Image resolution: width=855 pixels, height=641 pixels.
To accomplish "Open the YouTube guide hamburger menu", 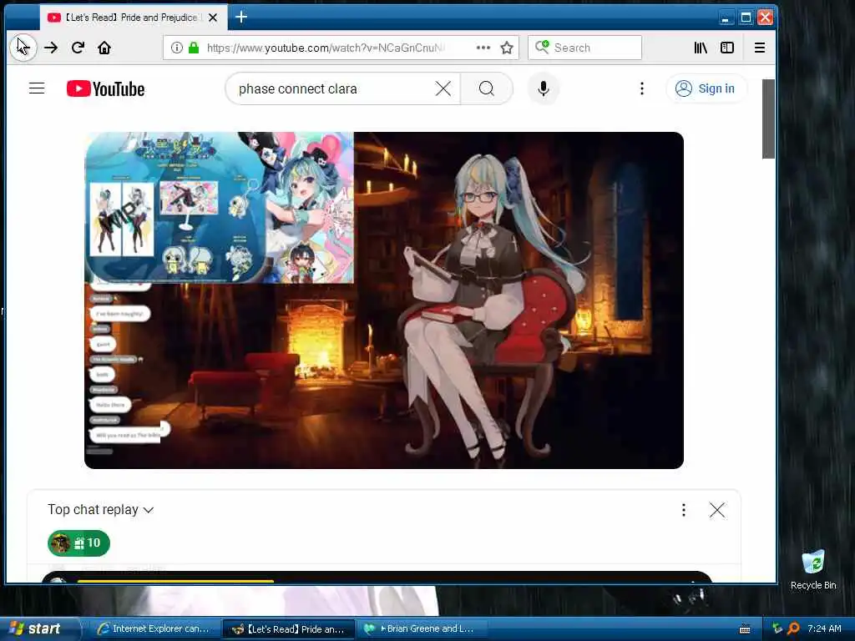I will (37, 88).
